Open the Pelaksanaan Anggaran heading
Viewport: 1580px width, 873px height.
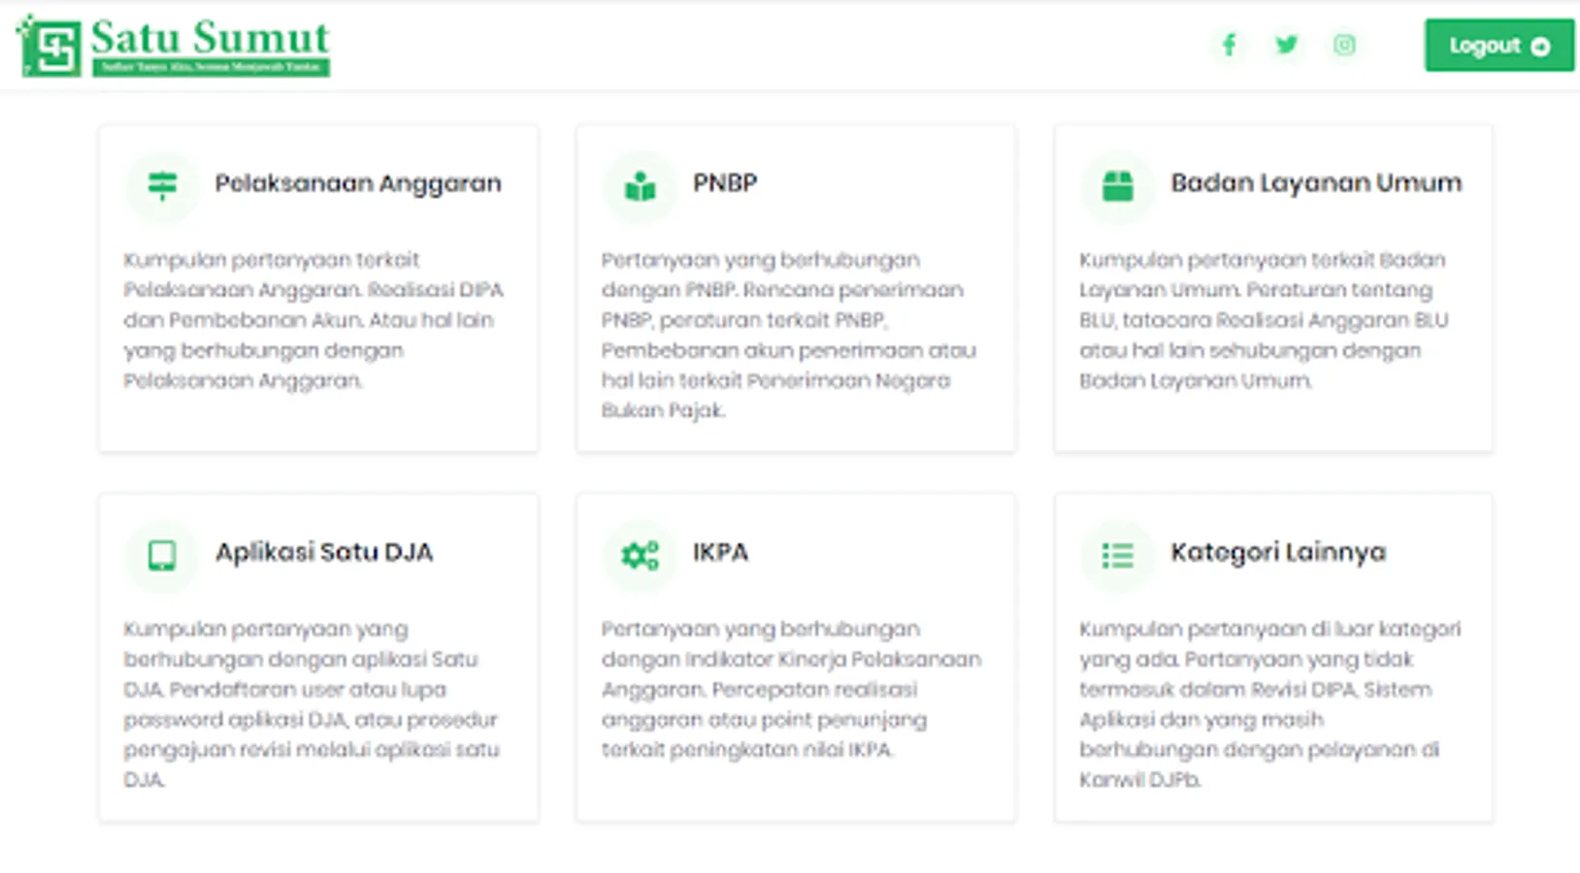358,183
